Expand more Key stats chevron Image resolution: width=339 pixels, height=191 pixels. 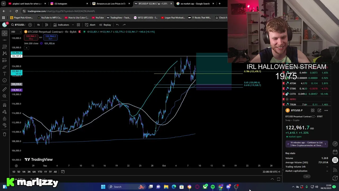click(x=307, y=176)
